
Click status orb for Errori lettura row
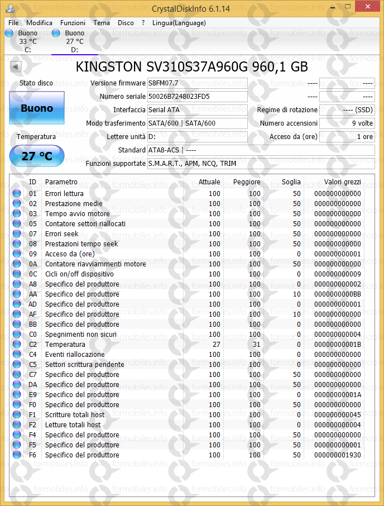click(17, 194)
